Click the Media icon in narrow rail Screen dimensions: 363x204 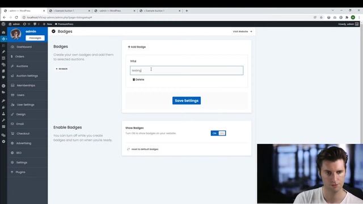coord(3,65)
